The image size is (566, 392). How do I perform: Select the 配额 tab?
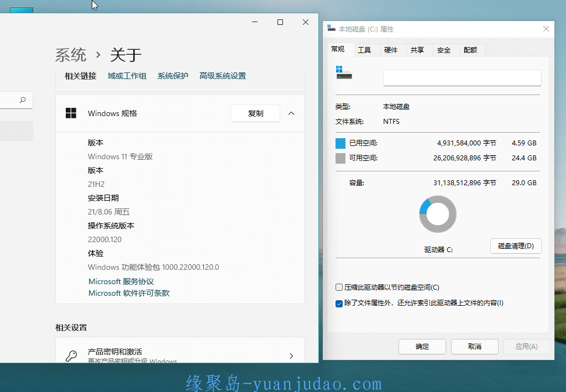coord(470,50)
